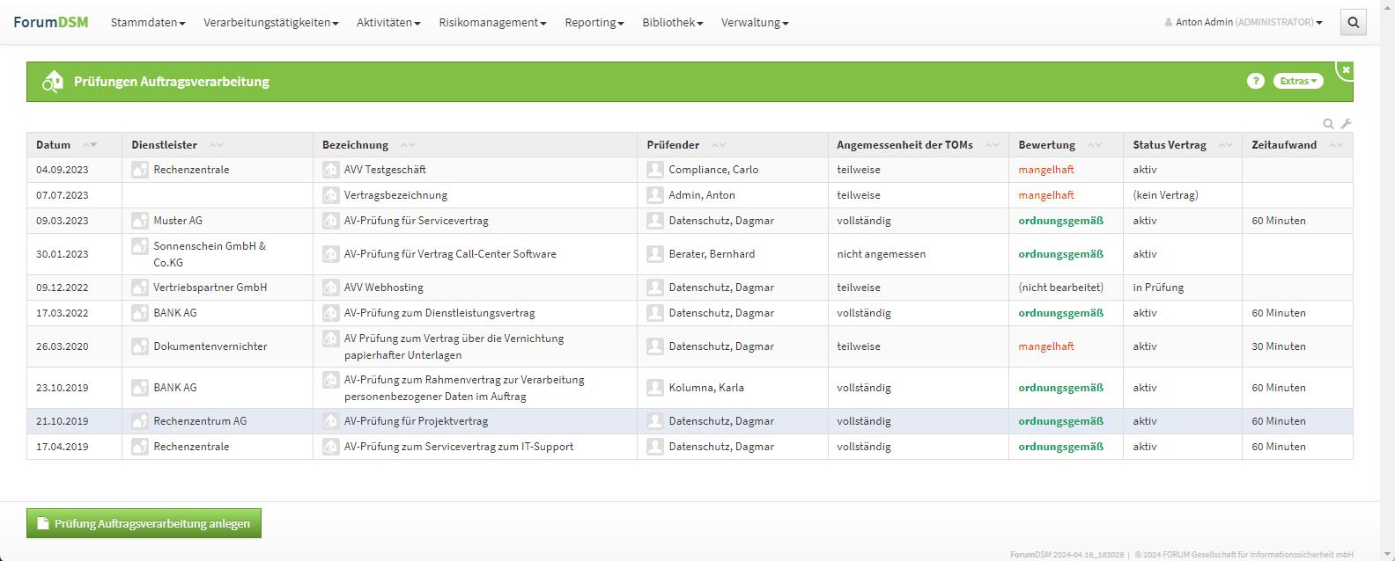Open table settings wrench icon
Viewport: 1395px width, 561px height.
pyautogui.click(x=1346, y=124)
